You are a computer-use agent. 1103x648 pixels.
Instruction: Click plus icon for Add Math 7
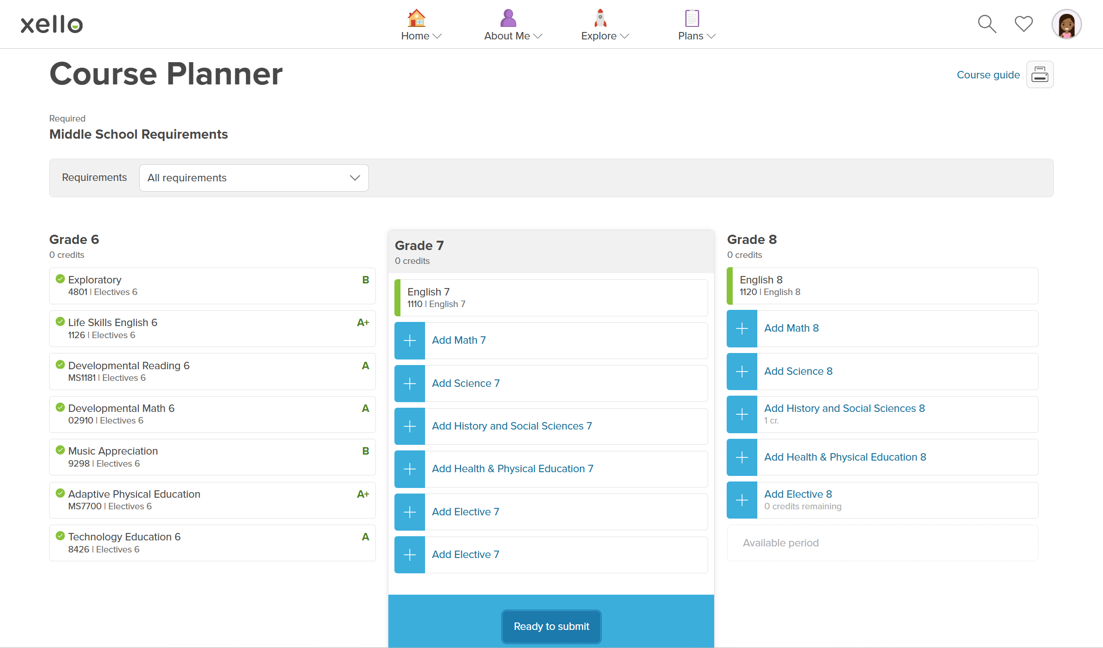[410, 340]
